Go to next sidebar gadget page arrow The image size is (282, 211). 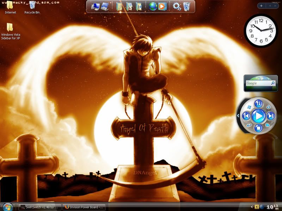coord(275,6)
